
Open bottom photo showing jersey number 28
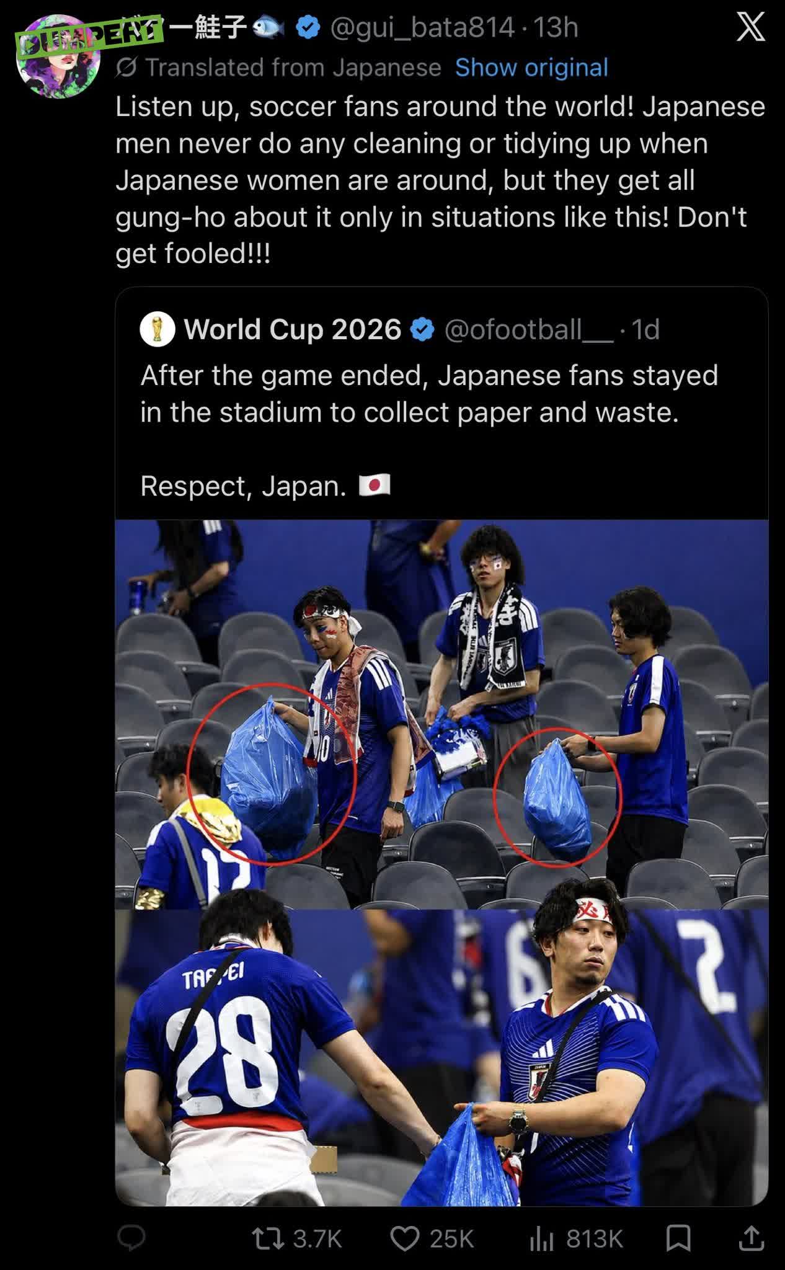441,1057
